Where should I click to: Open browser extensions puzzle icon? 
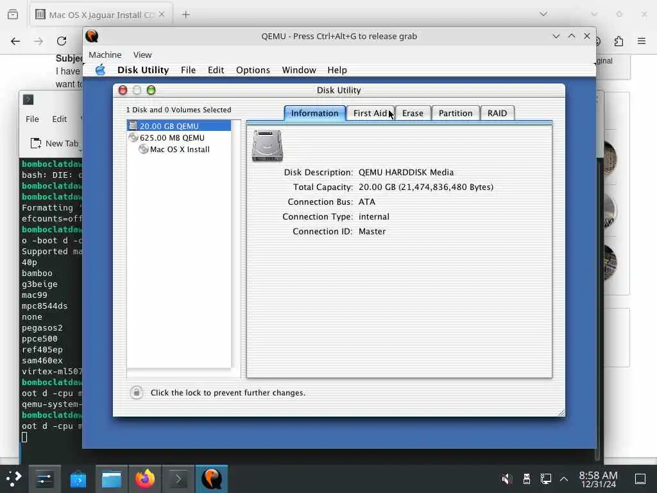619,41
